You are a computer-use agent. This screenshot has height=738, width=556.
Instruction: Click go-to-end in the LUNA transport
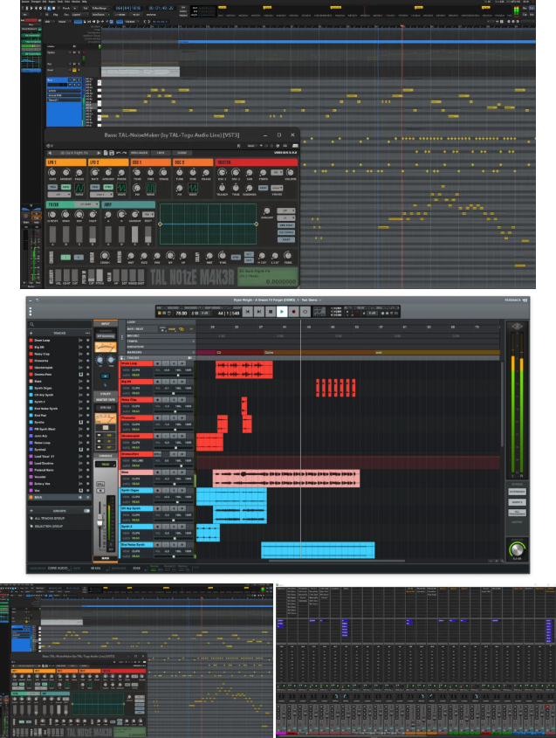click(x=258, y=312)
